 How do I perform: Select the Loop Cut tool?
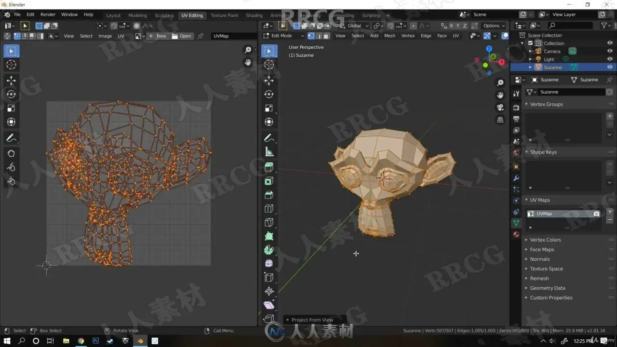(x=269, y=209)
